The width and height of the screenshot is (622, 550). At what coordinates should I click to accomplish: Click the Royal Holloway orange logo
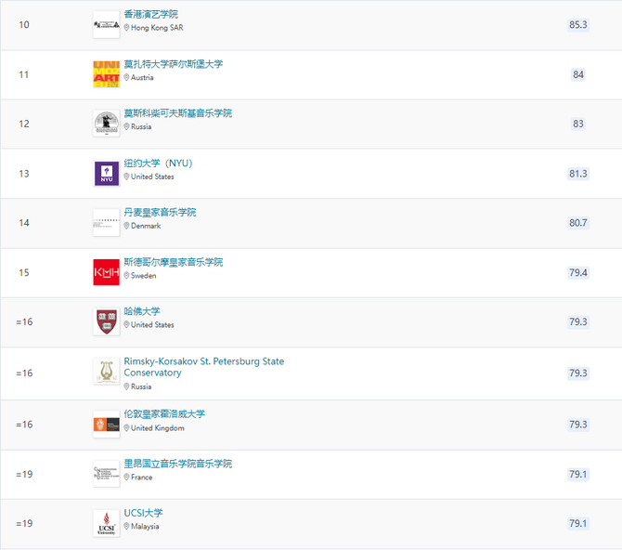point(107,425)
